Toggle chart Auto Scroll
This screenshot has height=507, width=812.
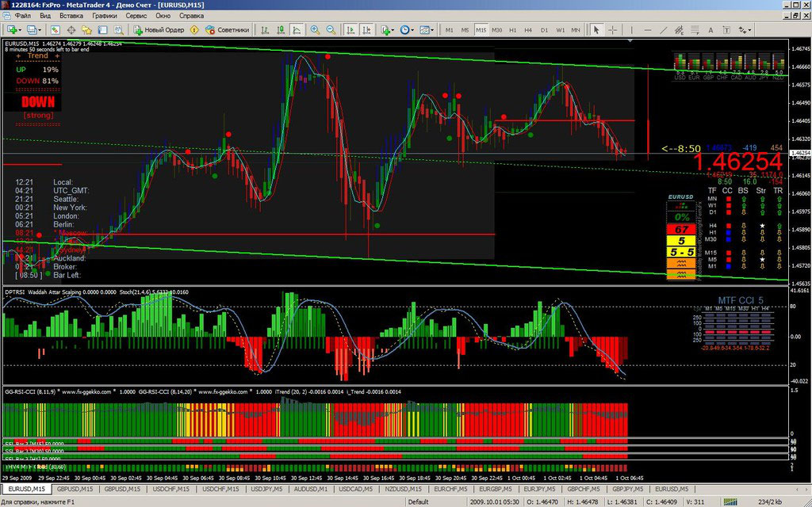coord(350,30)
